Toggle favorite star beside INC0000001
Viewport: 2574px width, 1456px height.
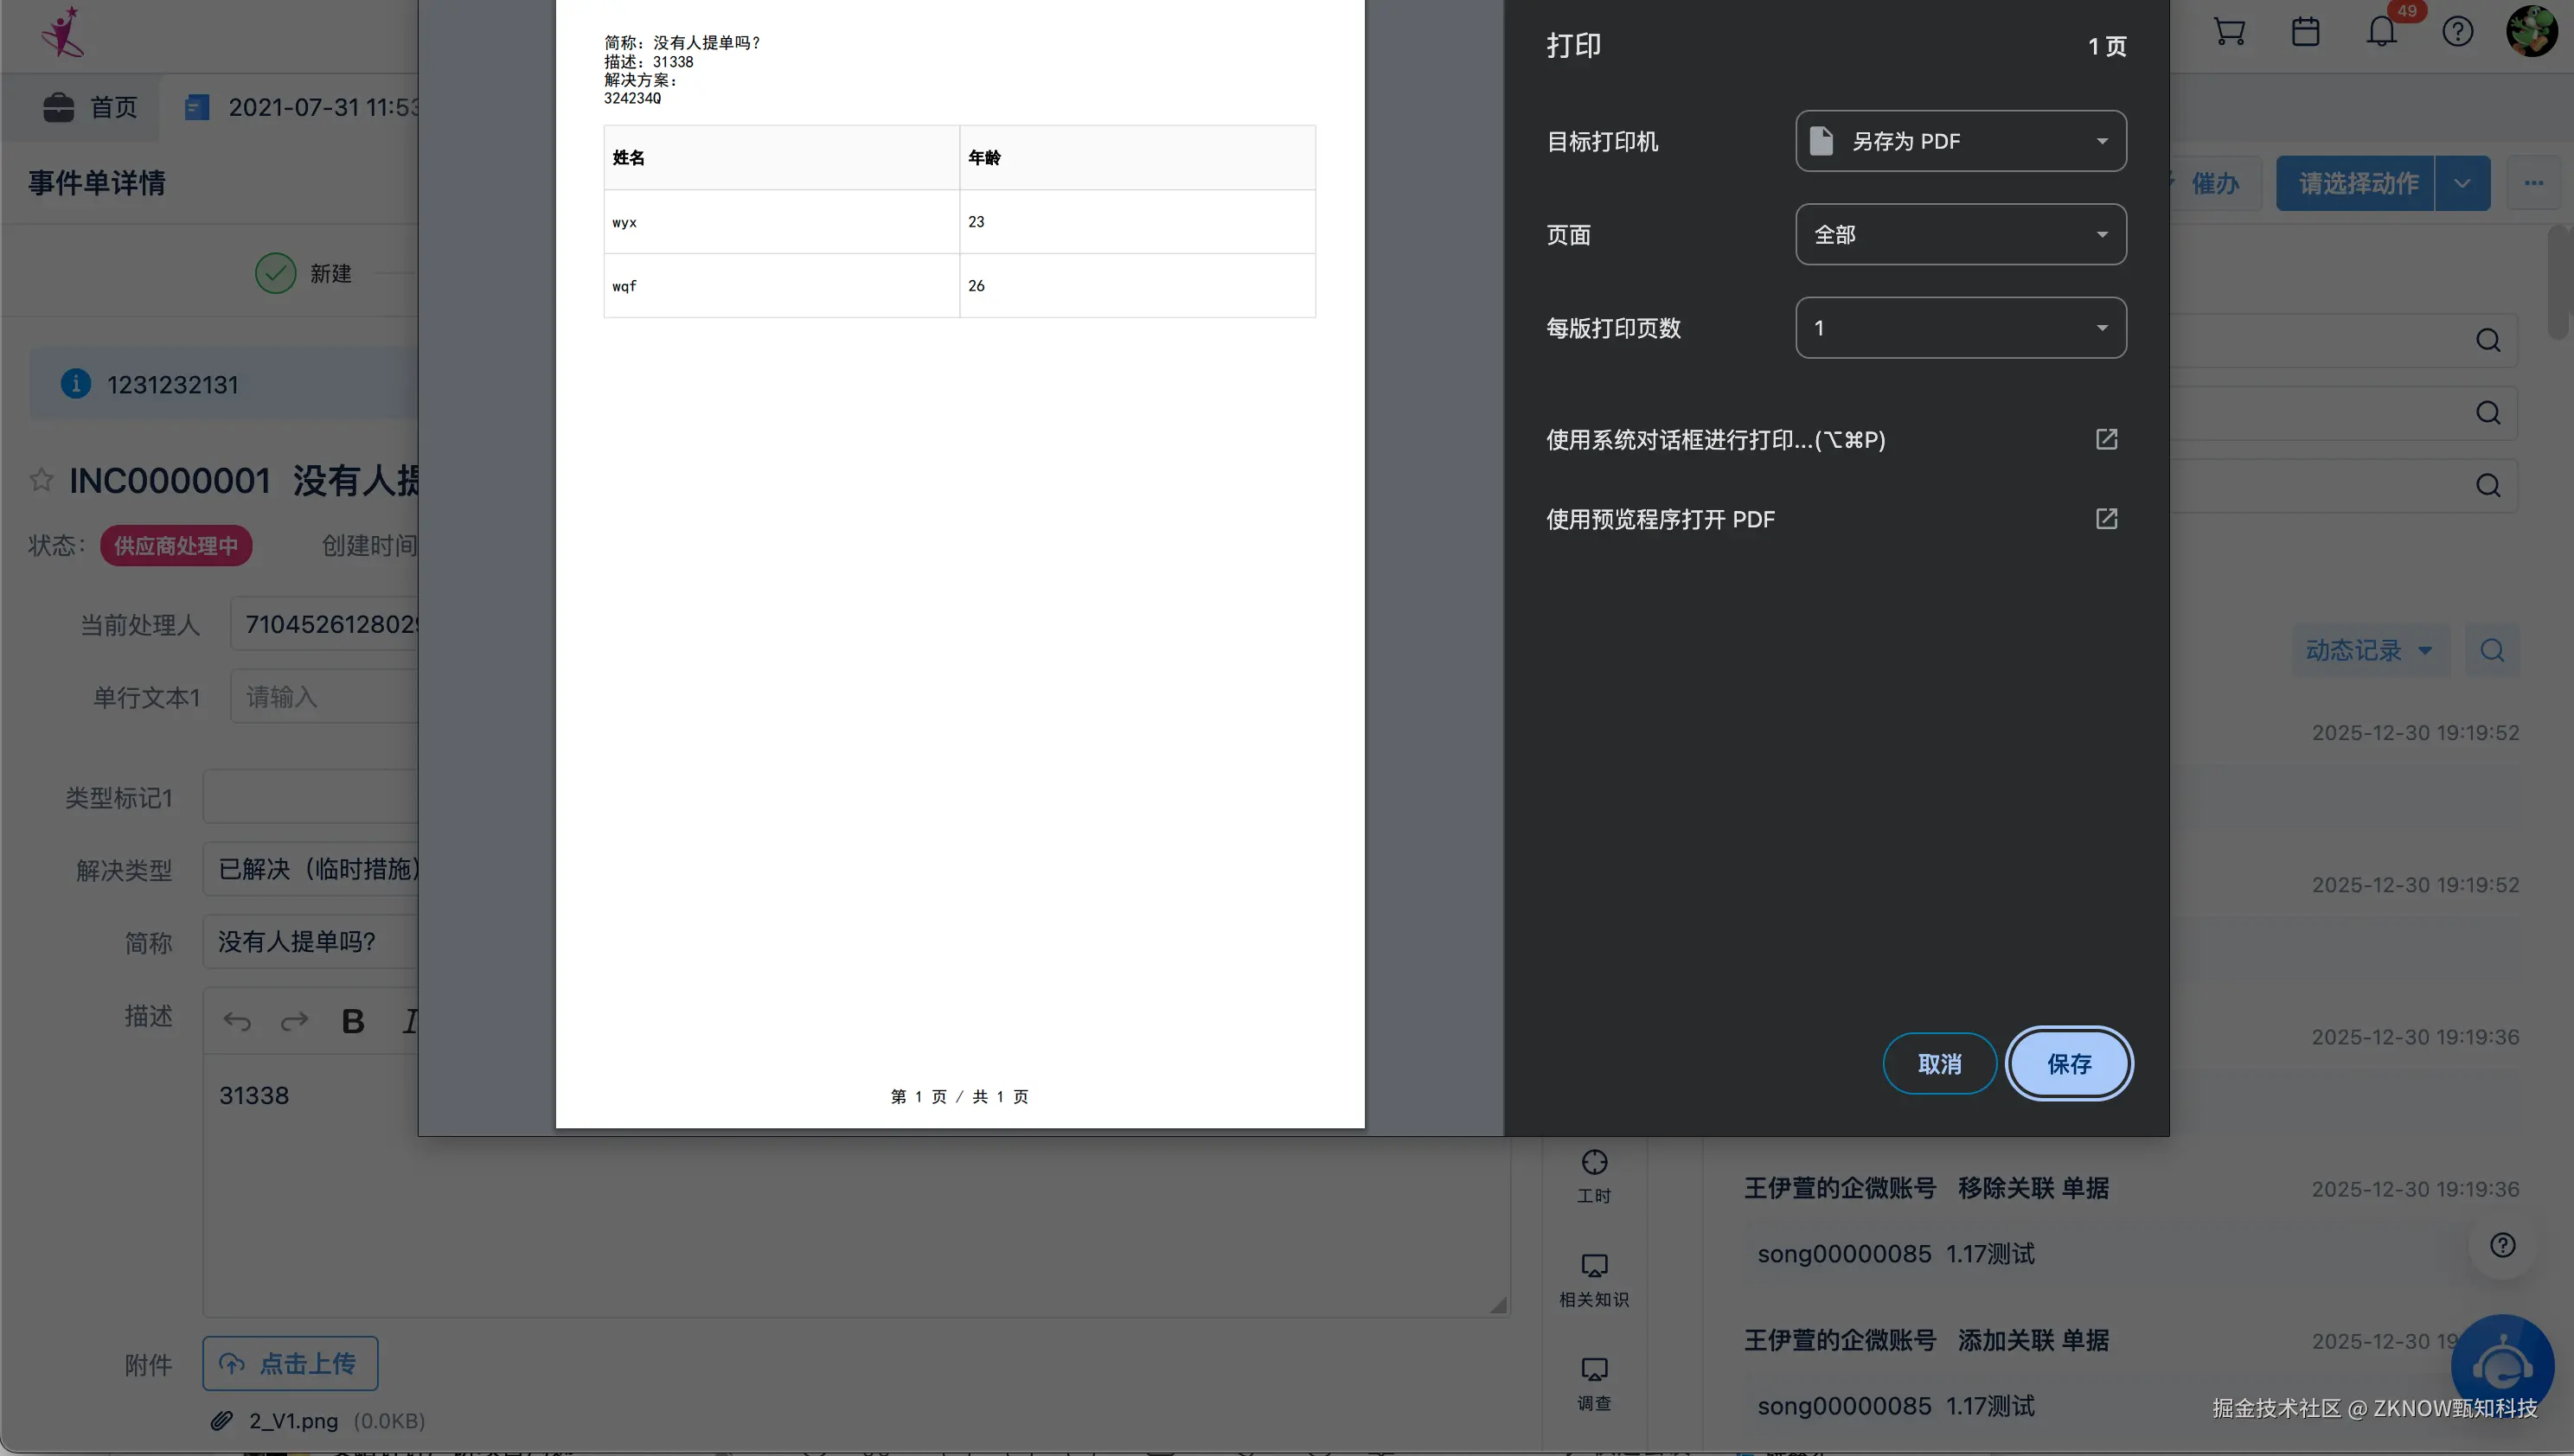coord(41,480)
